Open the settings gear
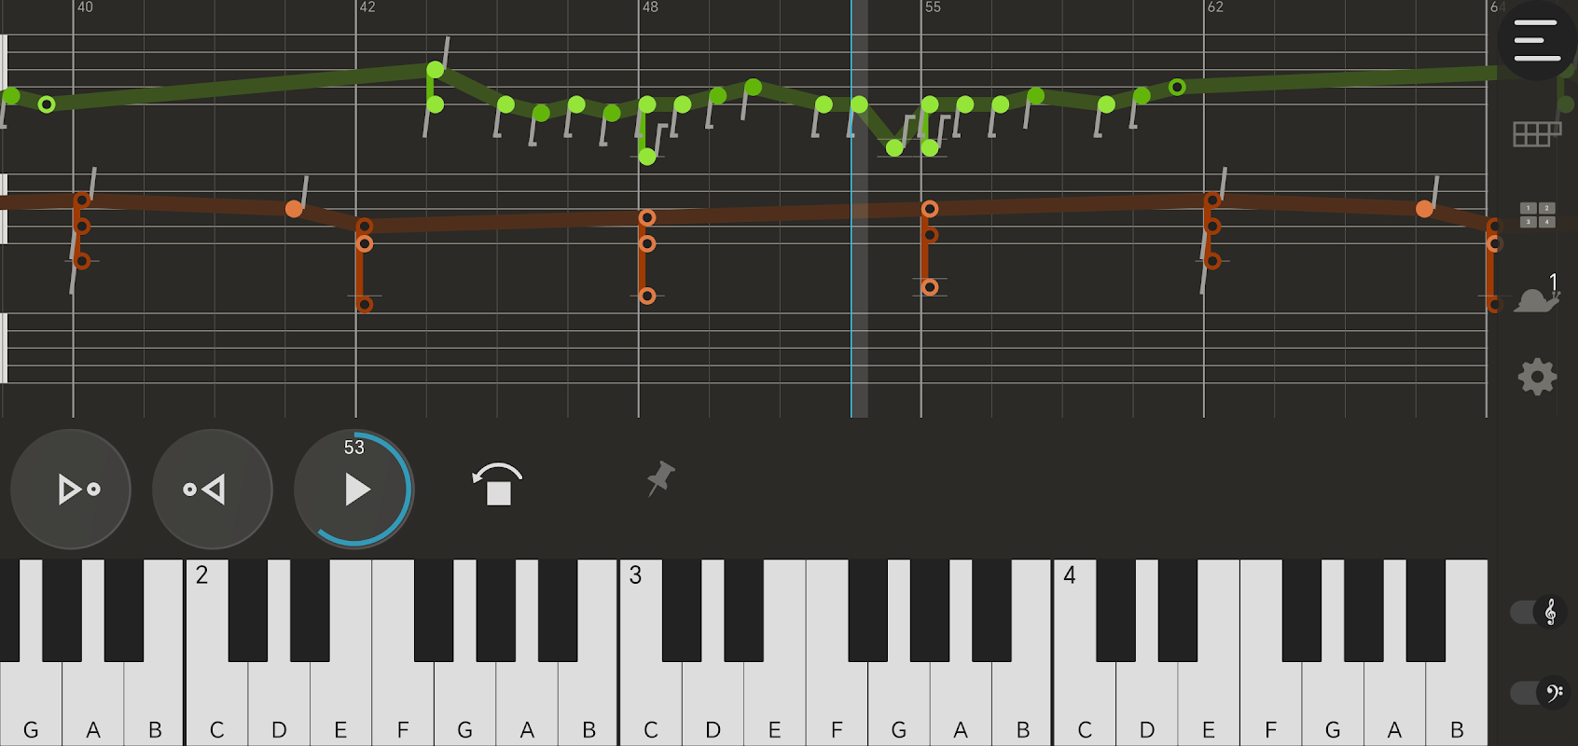Viewport: 1578px width, 746px height. 1537,377
